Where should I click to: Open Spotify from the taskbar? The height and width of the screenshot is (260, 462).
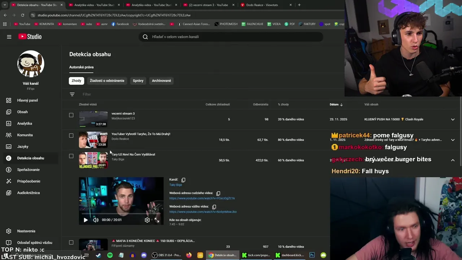click(x=110, y=255)
